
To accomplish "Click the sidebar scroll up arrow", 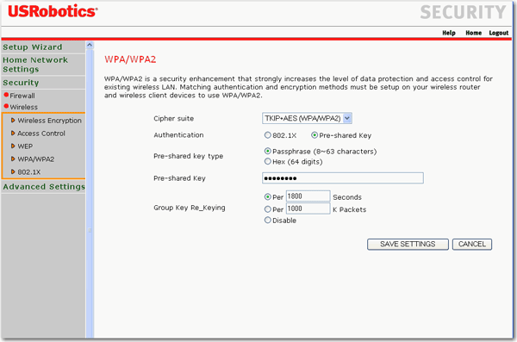I will (x=90, y=45).
